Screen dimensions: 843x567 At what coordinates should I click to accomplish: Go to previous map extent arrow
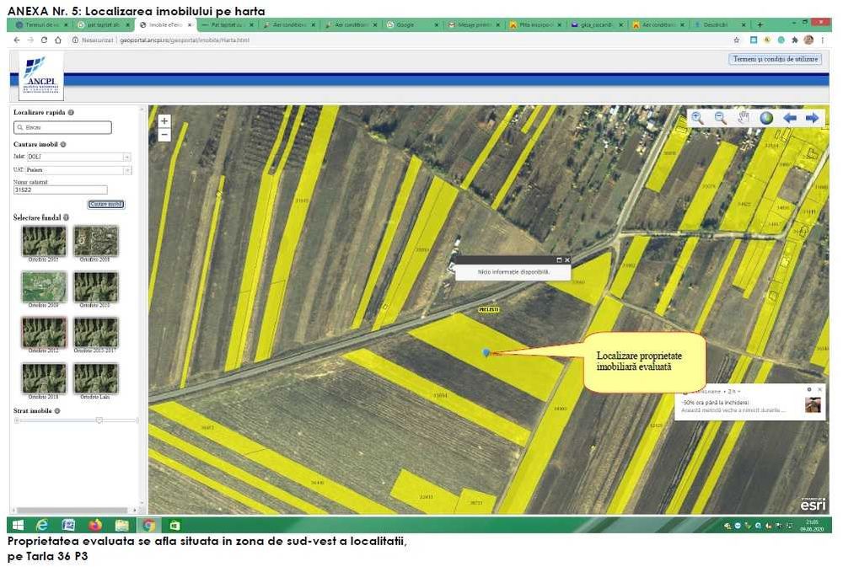point(789,118)
